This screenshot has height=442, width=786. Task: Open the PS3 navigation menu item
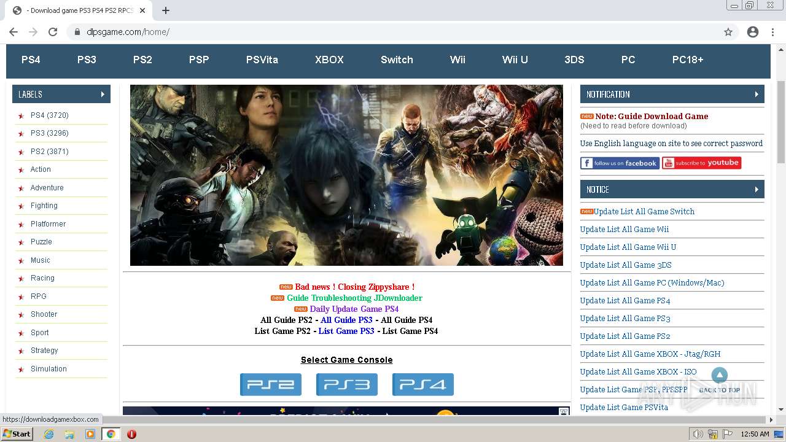pos(87,60)
